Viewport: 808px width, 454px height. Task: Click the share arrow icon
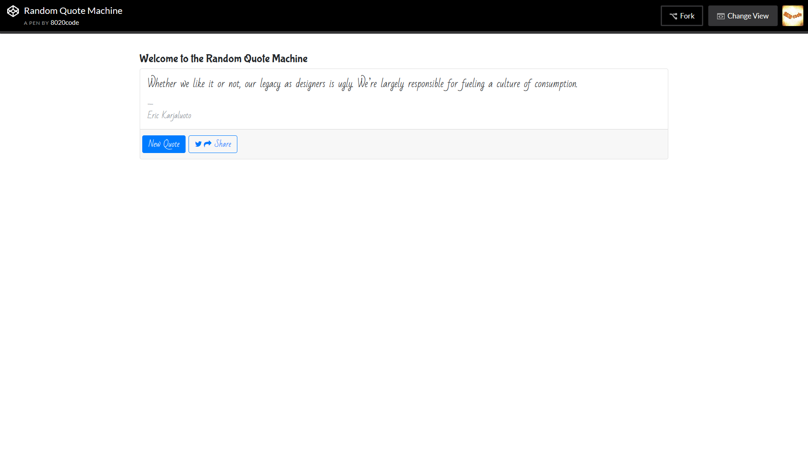coord(207,144)
